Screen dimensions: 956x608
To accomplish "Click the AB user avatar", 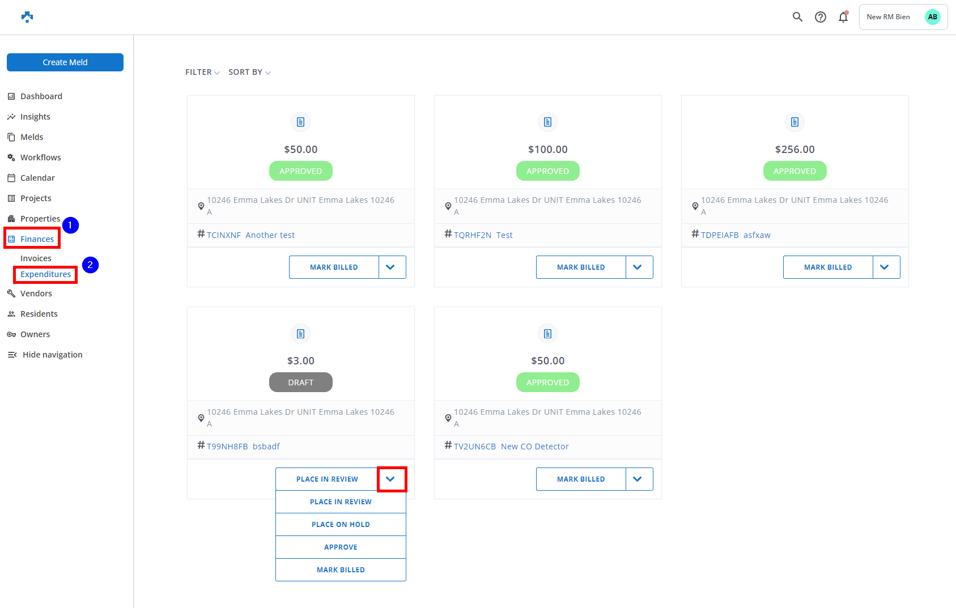I will click(x=932, y=17).
